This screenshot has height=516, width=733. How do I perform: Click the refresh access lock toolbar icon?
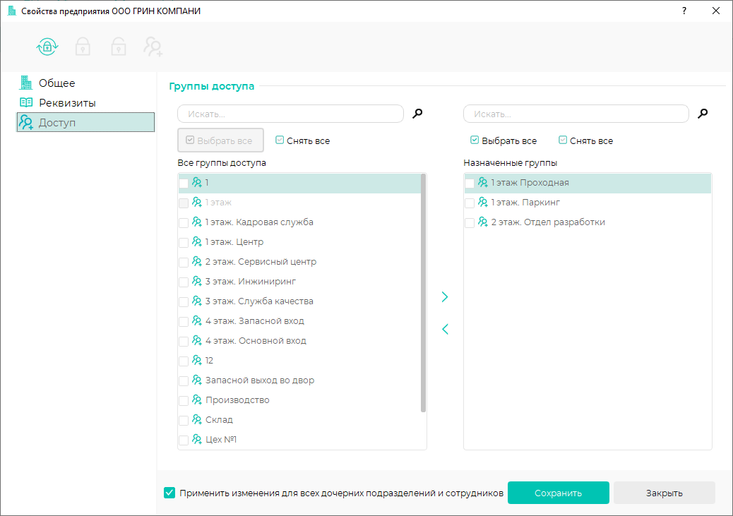[x=47, y=47]
